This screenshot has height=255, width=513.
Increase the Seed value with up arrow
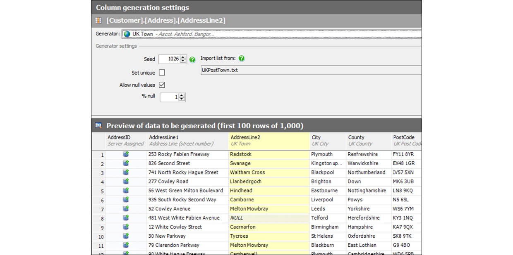pos(183,57)
